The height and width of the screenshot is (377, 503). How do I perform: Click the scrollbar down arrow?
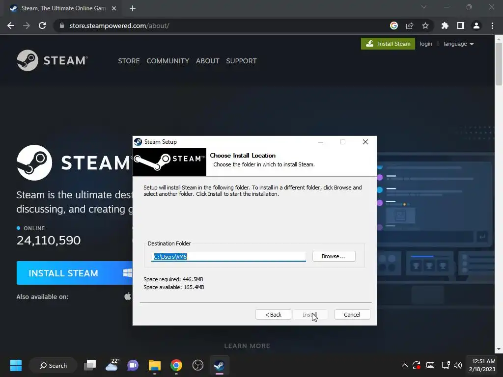499,349
